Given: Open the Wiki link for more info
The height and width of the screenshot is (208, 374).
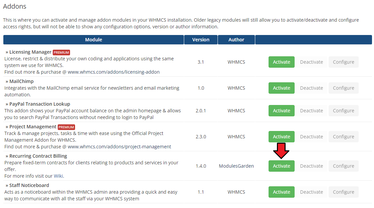Looking at the screenshot, I should click(58, 176).
